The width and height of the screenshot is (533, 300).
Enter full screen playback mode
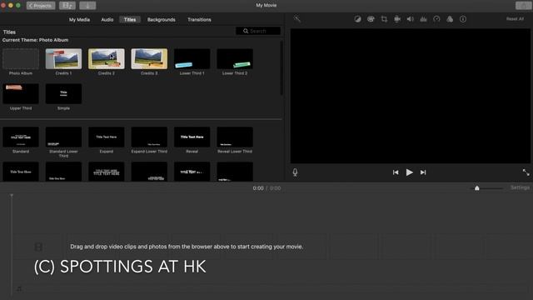526,172
